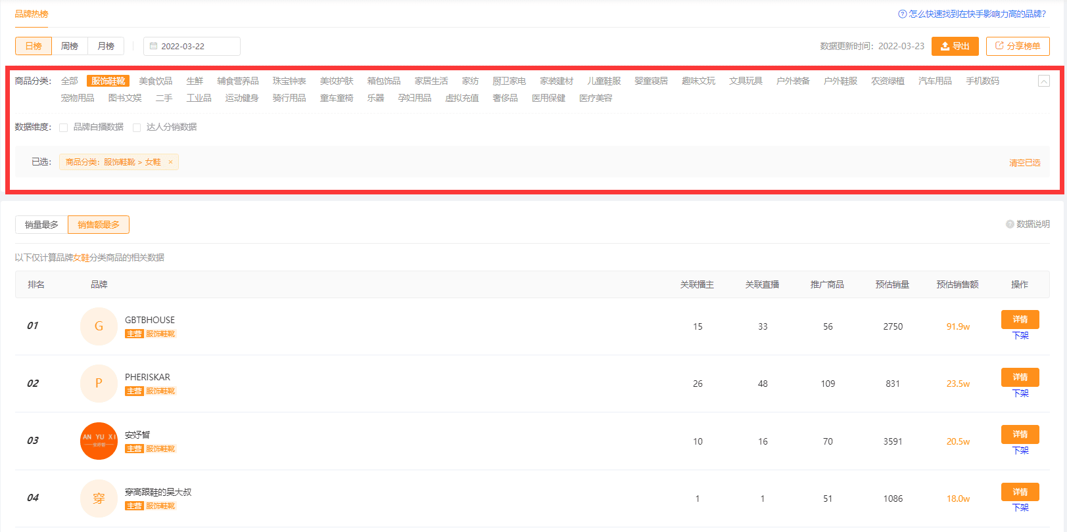Open 怎么快速找到在快手影响力高的品牌 help link
This screenshot has width=1067, height=532.
point(978,14)
